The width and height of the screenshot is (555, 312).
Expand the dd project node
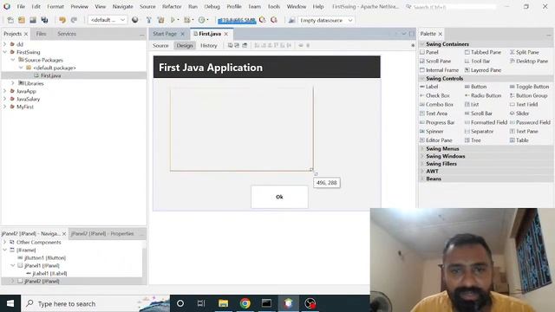4,44
